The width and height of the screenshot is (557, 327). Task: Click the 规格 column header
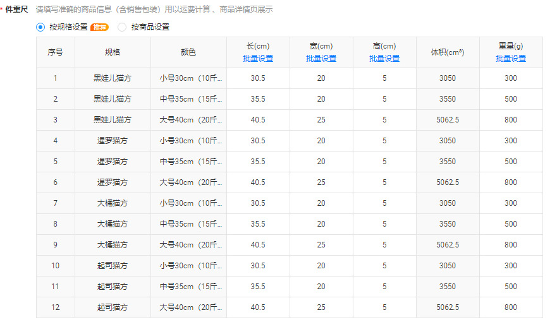113,52
